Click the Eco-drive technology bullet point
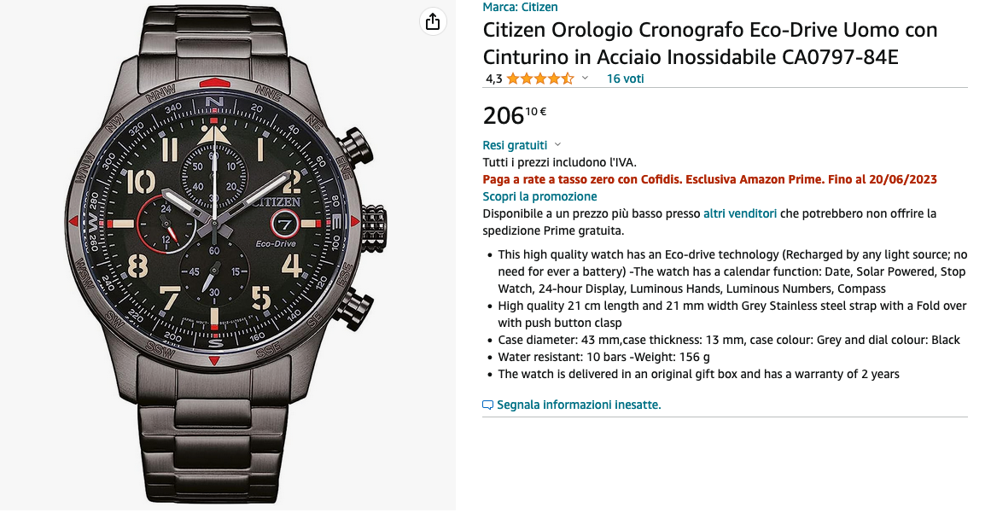 732,271
